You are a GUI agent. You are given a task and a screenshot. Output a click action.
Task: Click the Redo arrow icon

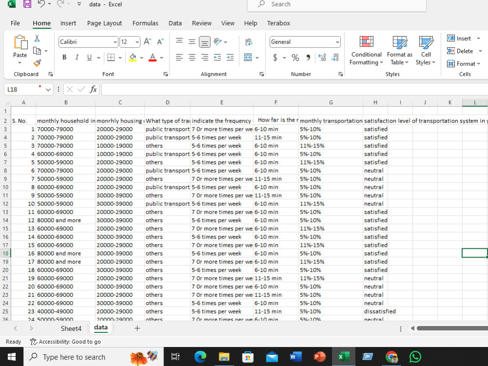pos(61,4)
